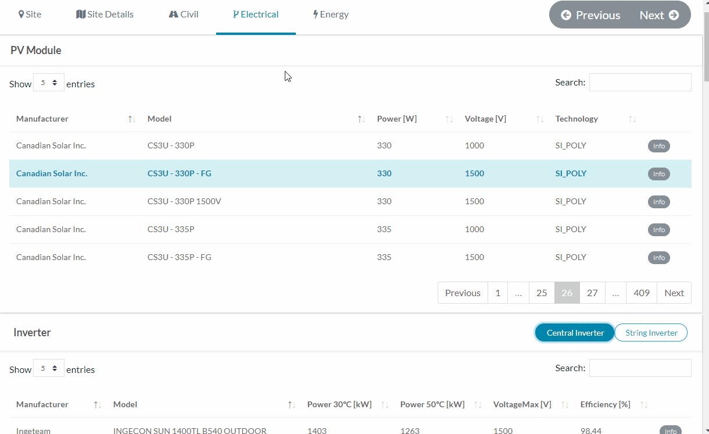Open Inverter entries-per-page dropdown
The image size is (709, 434).
pyautogui.click(x=49, y=368)
